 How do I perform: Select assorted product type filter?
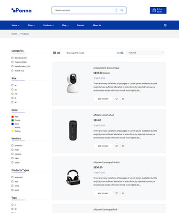pos(17,177)
